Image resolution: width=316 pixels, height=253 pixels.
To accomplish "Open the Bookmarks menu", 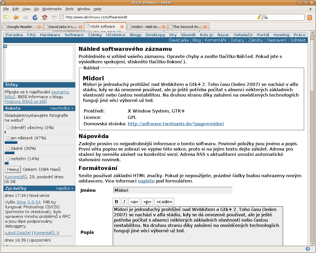I will pos(52,9).
